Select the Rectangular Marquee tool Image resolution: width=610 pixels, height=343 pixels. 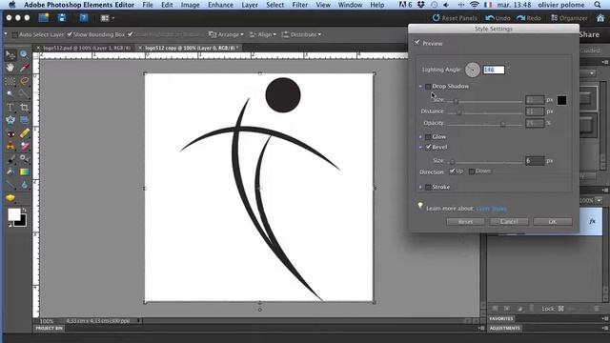(10, 81)
